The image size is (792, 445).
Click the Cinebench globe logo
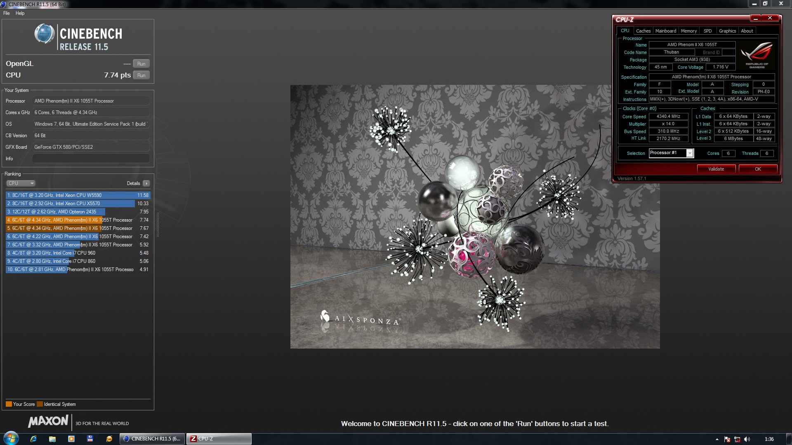pos(44,34)
